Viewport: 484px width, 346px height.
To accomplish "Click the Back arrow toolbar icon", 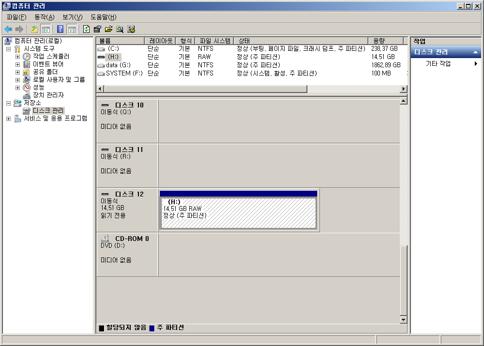I will pos(8,29).
